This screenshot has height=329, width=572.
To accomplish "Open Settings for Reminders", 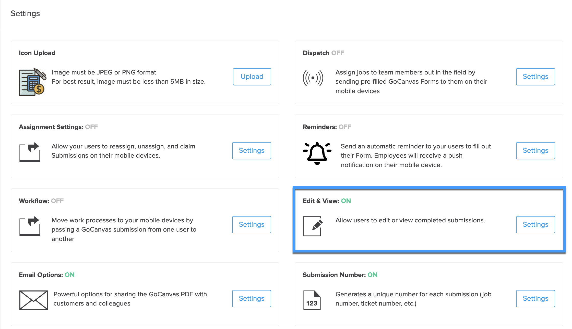I will point(535,150).
